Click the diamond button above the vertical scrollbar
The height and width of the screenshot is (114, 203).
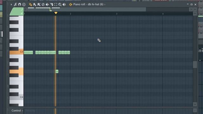pyautogui.click(x=195, y=9)
